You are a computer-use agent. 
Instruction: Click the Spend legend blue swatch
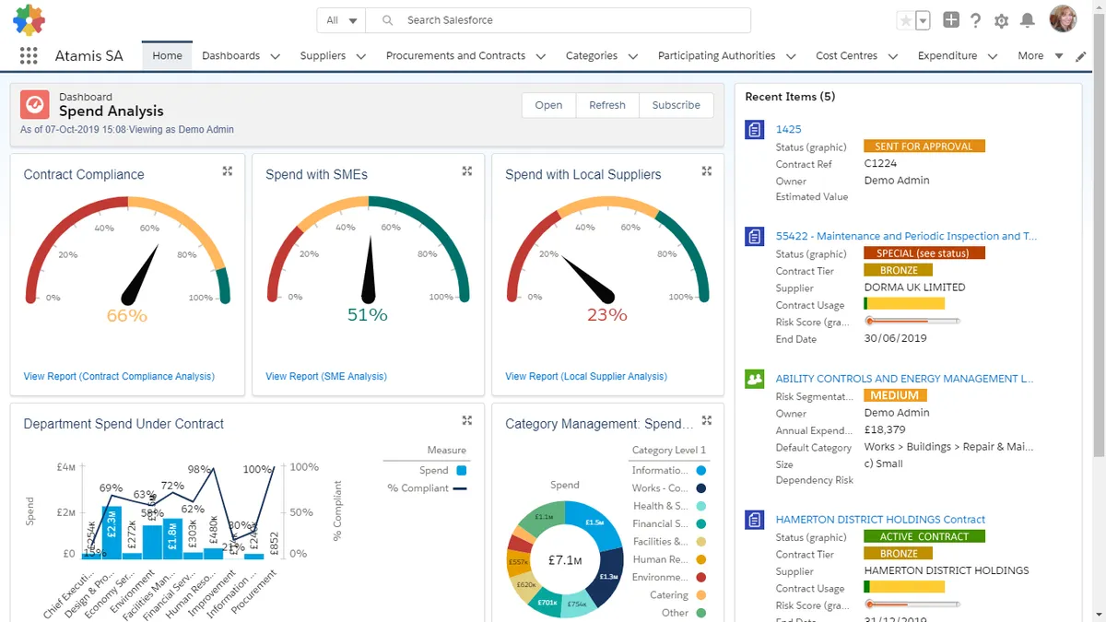coord(461,470)
